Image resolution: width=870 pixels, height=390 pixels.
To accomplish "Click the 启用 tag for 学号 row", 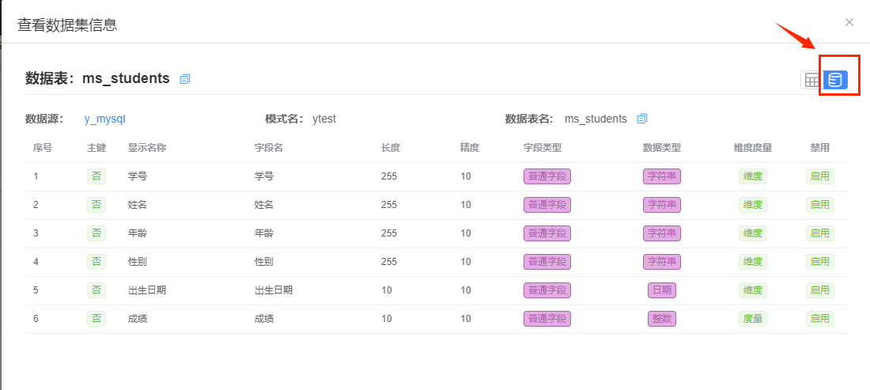I will pyautogui.click(x=820, y=176).
